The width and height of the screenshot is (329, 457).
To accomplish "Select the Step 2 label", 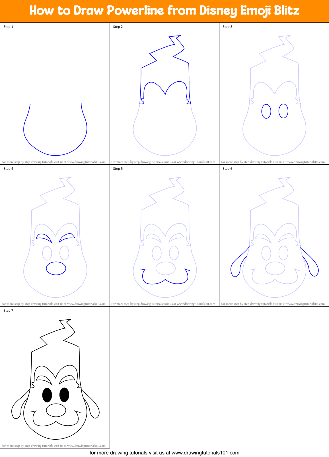I will [118, 27].
